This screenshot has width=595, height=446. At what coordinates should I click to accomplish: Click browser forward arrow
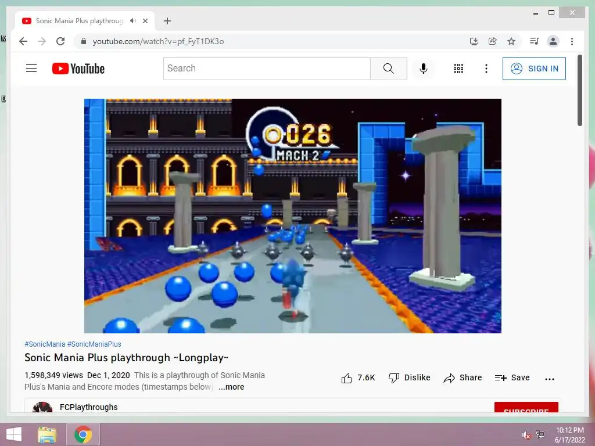[x=42, y=41]
